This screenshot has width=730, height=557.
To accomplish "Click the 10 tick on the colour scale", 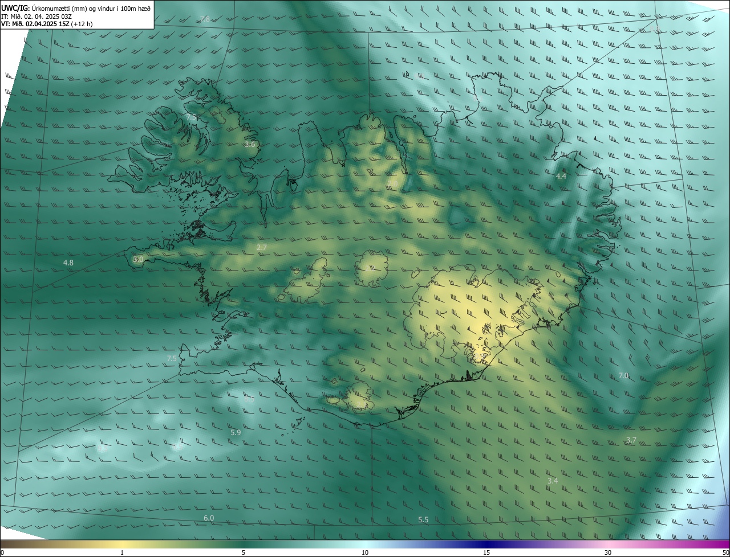I will [365, 552].
